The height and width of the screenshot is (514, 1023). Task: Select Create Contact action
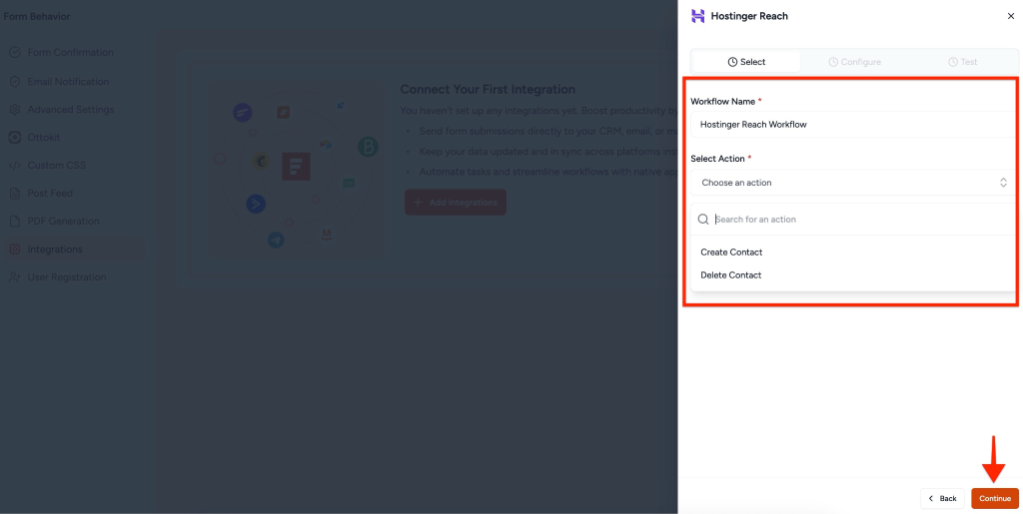[731, 253]
